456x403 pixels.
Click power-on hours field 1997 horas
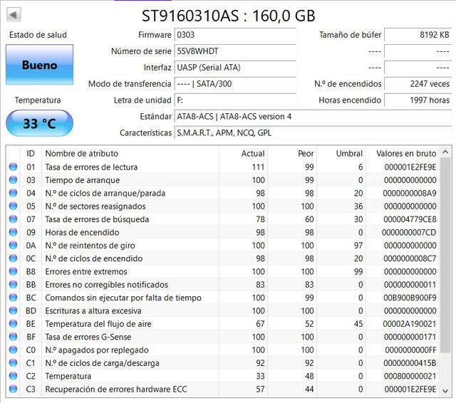tap(418, 100)
